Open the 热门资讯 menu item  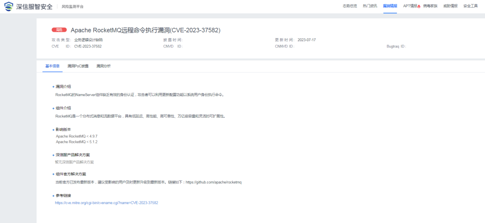coord(370,6)
